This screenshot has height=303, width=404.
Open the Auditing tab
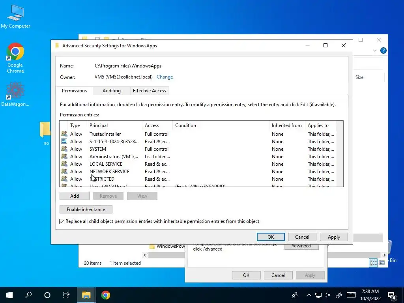point(112,91)
